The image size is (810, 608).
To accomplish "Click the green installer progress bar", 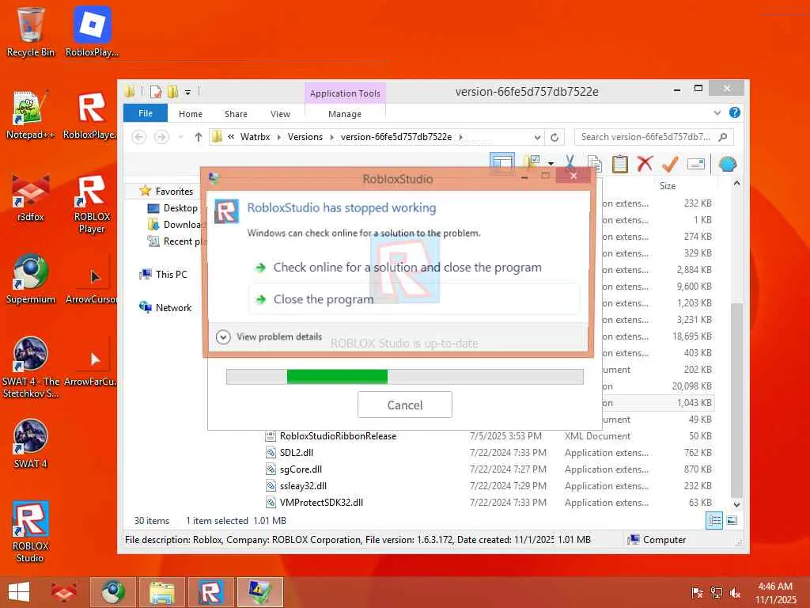I will tap(405, 377).
